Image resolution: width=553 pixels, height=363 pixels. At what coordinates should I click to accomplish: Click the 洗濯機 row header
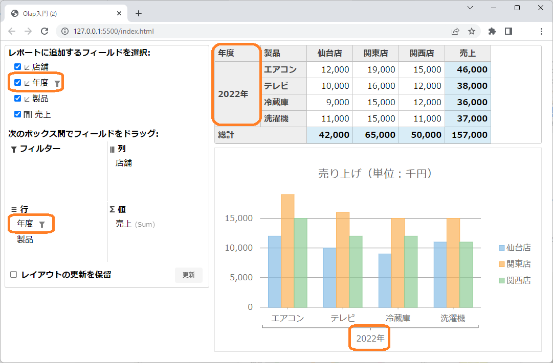click(x=283, y=118)
